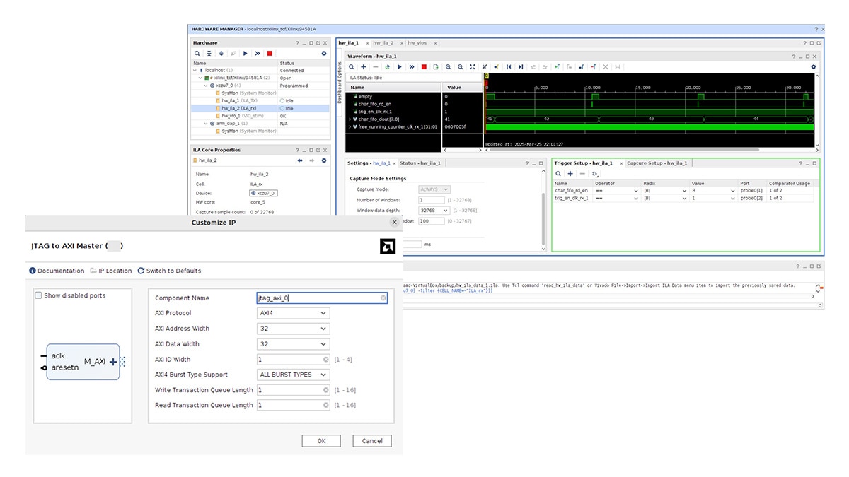Enable Show disabled ports checkbox
This screenshot has width=849, height=477.
[39, 295]
